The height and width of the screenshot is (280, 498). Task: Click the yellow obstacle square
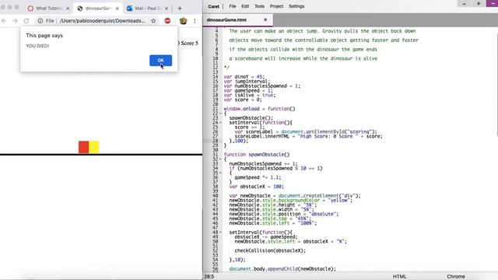[x=94, y=147]
